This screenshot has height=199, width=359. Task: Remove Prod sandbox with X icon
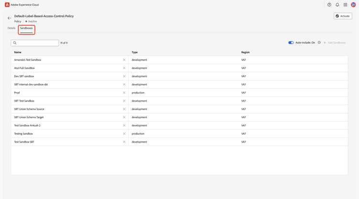pos(124,93)
